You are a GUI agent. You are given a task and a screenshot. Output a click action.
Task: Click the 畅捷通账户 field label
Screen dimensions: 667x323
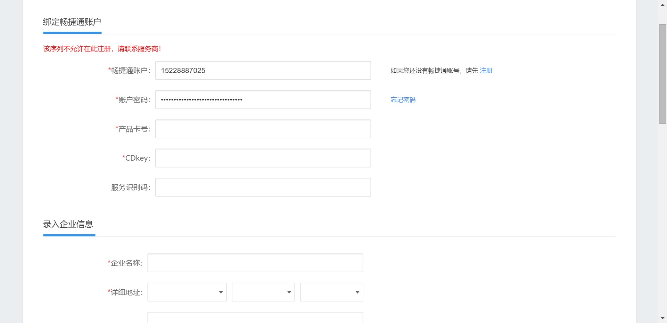point(129,71)
